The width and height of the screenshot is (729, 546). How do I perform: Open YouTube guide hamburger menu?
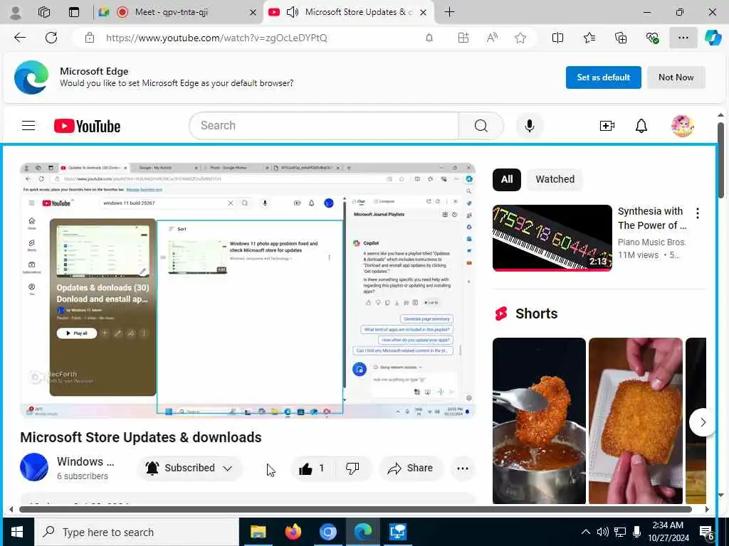tap(28, 126)
